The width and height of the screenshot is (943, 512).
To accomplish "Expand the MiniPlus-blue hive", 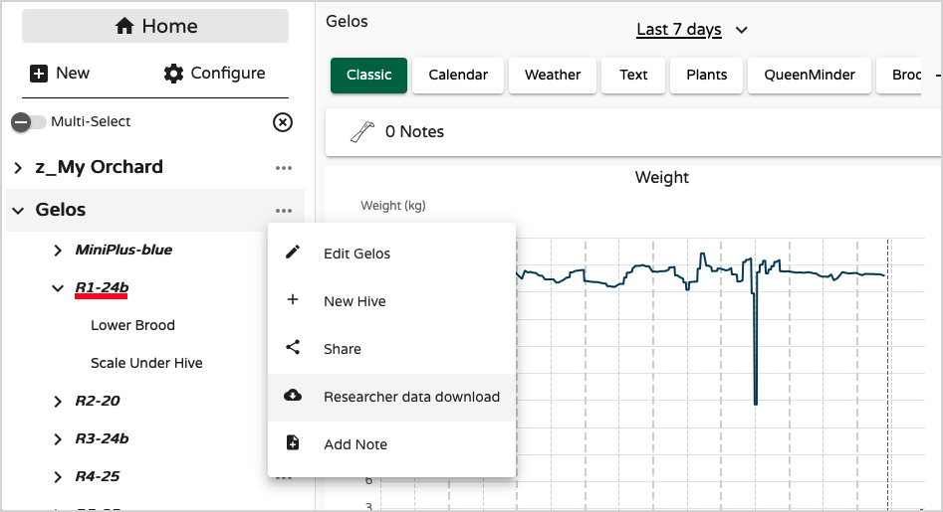I will pos(58,251).
